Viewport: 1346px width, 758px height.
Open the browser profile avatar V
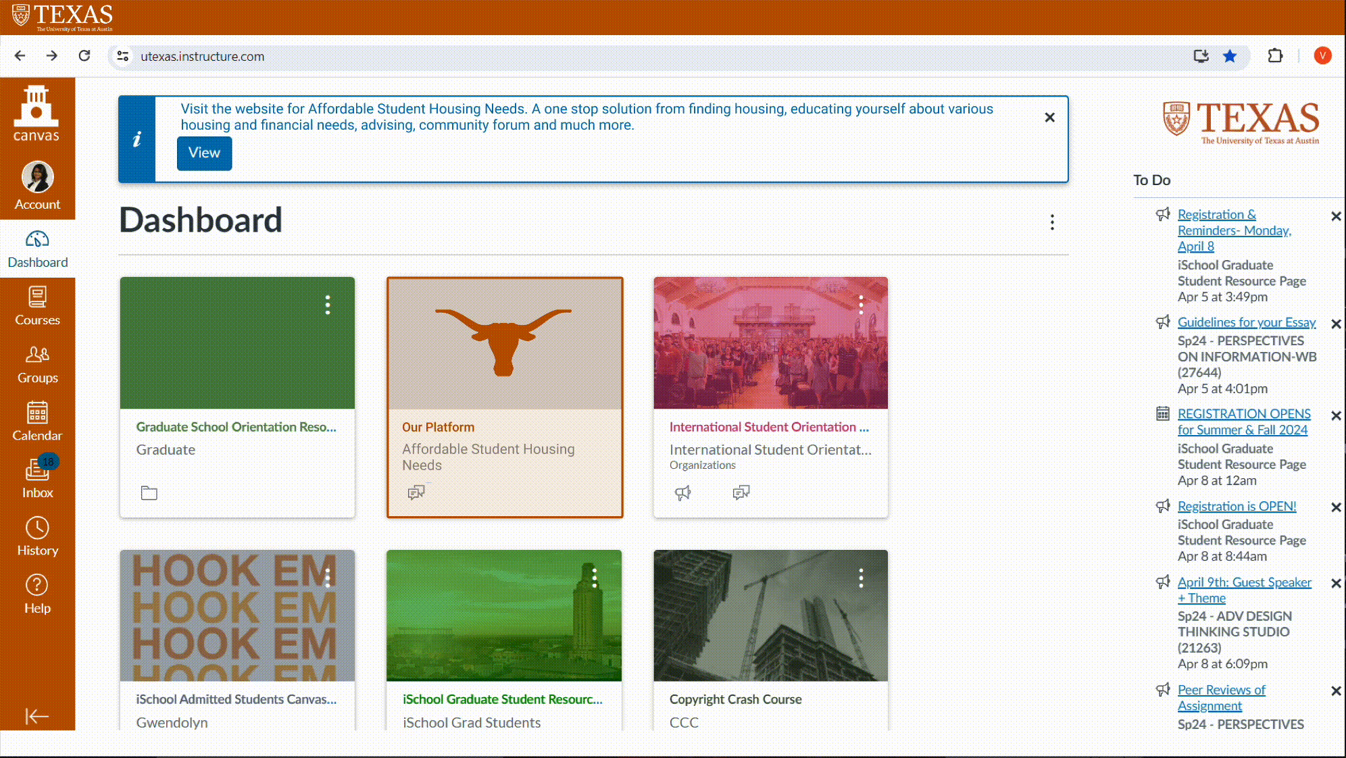point(1322,55)
